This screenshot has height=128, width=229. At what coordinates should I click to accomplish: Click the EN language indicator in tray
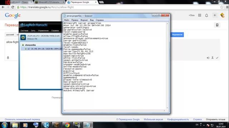197,125
